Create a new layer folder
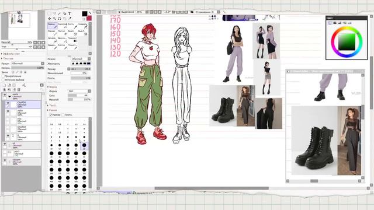 pos(14,85)
